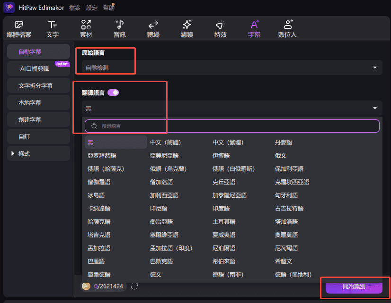
Task: Open the 特效 effects panel
Action: click(x=220, y=28)
